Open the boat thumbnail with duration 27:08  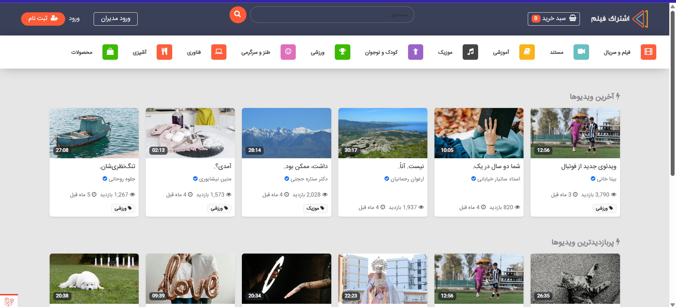coord(94,133)
